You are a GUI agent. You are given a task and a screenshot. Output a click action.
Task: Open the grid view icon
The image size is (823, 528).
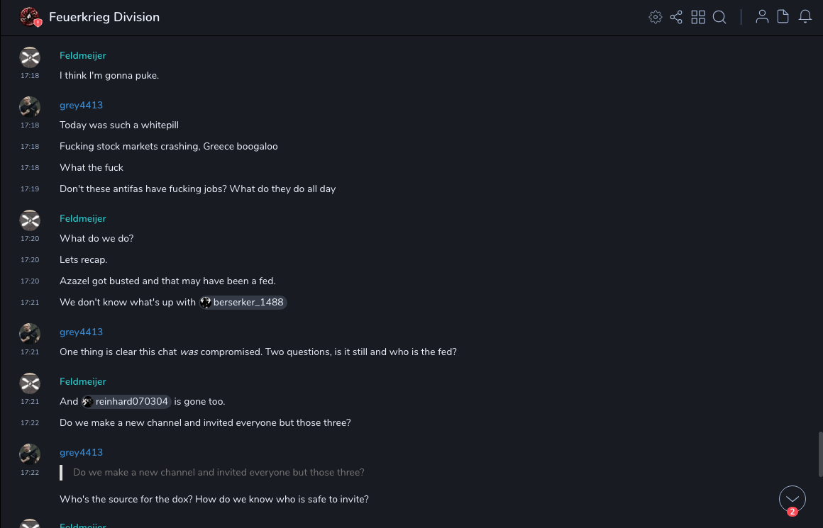click(698, 17)
